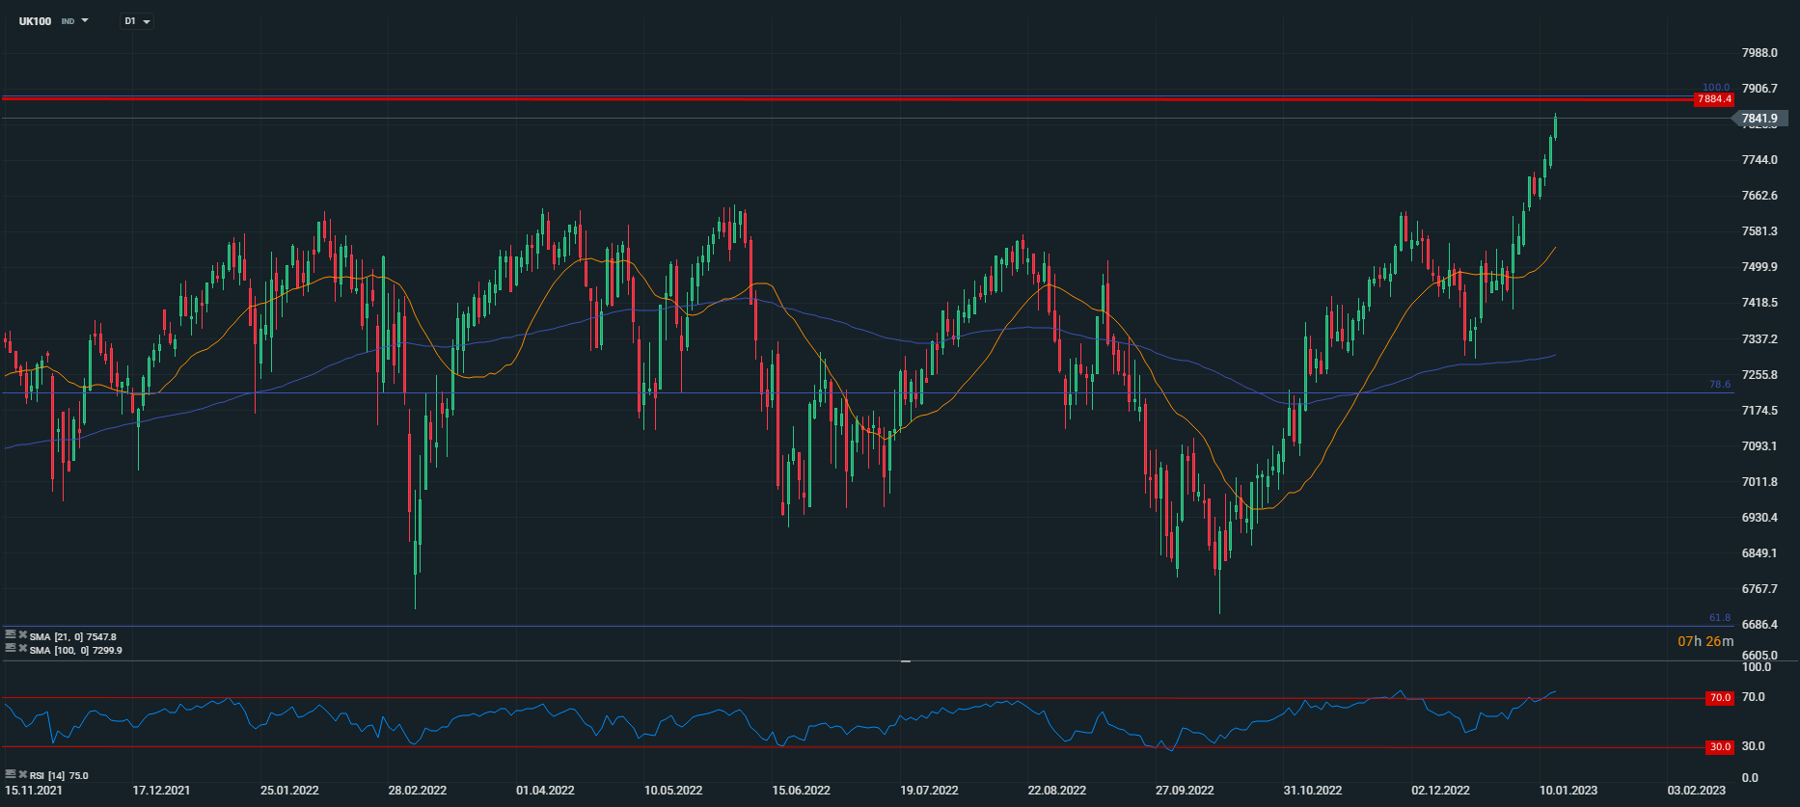Click the 78.6 Fibonacci level label
Viewport: 1800px width, 807px height.
click(x=1719, y=384)
